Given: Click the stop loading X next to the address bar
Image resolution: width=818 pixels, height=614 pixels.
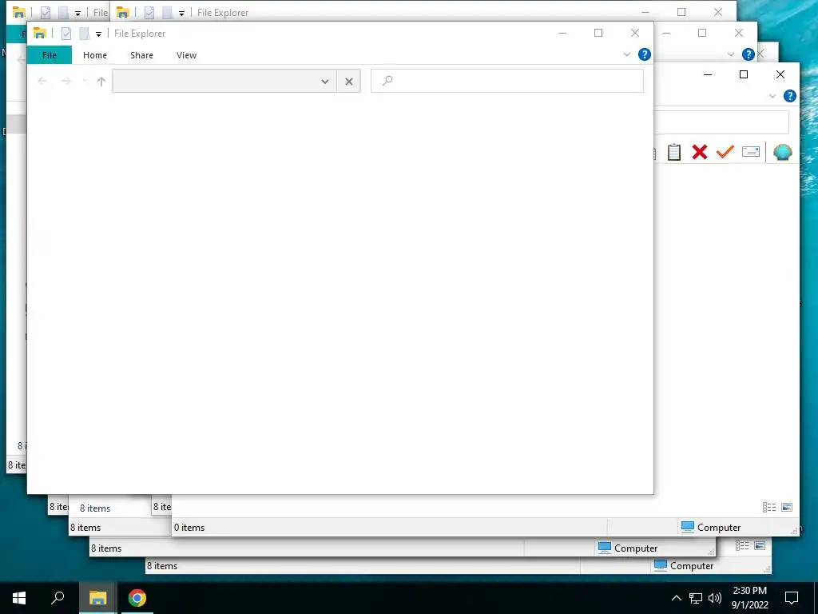Looking at the screenshot, I should 349,82.
